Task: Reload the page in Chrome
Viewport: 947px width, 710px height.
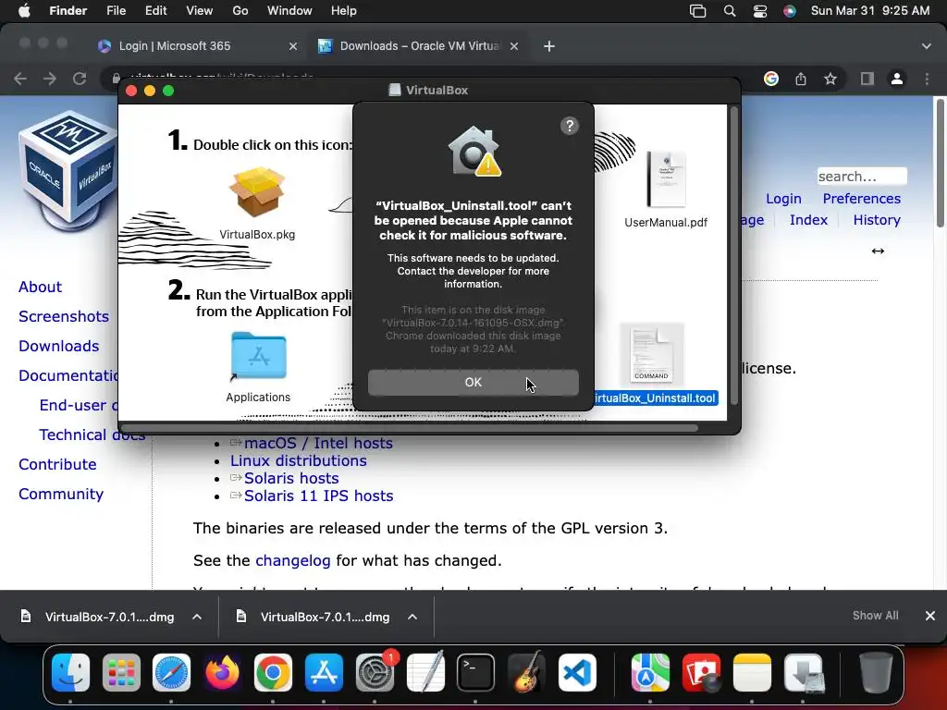Action: pyautogui.click(x=80, y=79)
